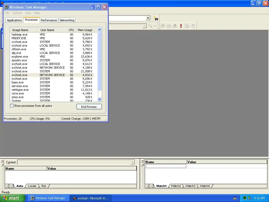Sort processes by Image Name column header
269x202 pixels.
click(24, 30)
